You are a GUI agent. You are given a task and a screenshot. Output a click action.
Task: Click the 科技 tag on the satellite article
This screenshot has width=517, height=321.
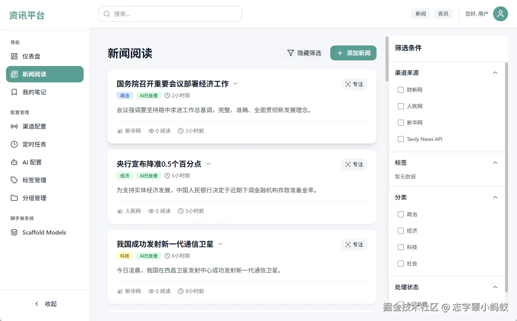[x=125, y=256]
